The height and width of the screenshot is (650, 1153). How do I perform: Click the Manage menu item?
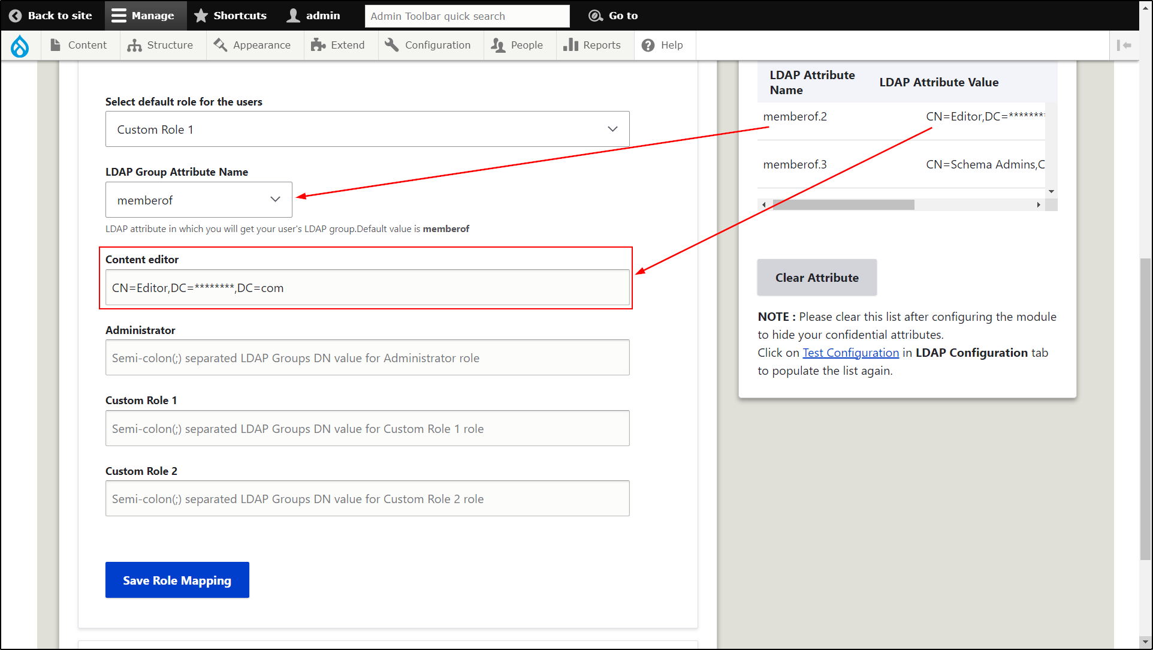[145, 15]
